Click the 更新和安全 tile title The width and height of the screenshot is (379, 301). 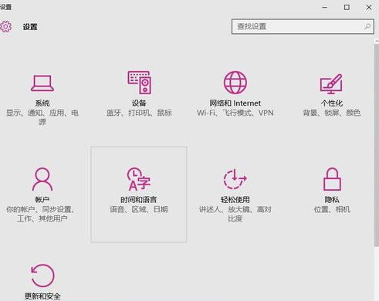[42, 296]
